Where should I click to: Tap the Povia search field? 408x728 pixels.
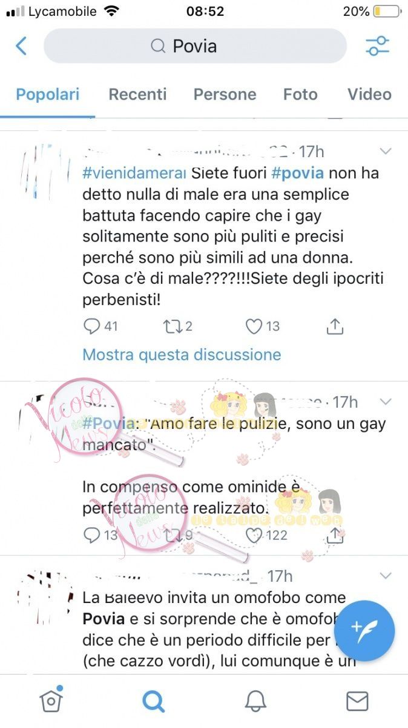click(195, 46)
